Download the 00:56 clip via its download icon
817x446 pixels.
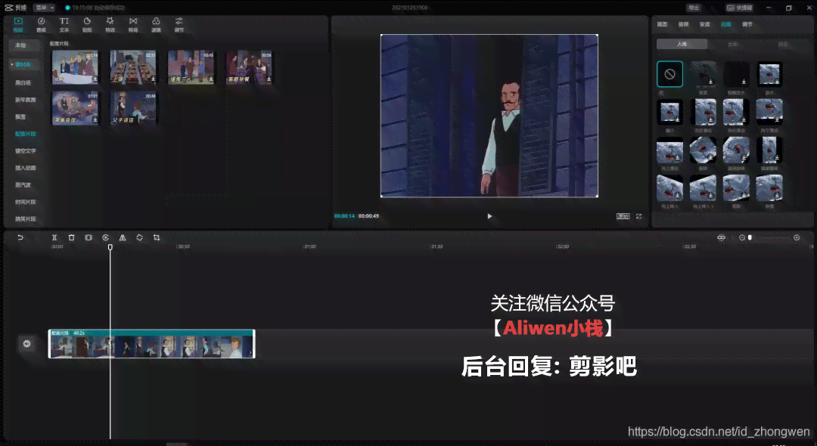point(269,79)
